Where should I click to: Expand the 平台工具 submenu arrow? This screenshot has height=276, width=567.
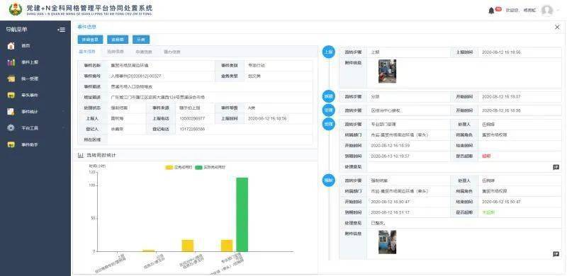[64, 128]
